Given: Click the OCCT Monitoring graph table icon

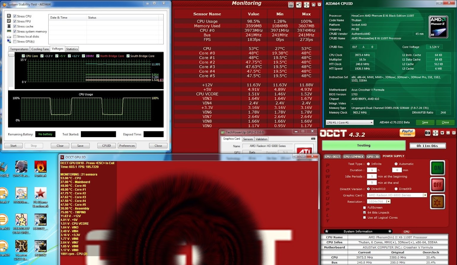Looking at the screenshot, I should 291,5.
